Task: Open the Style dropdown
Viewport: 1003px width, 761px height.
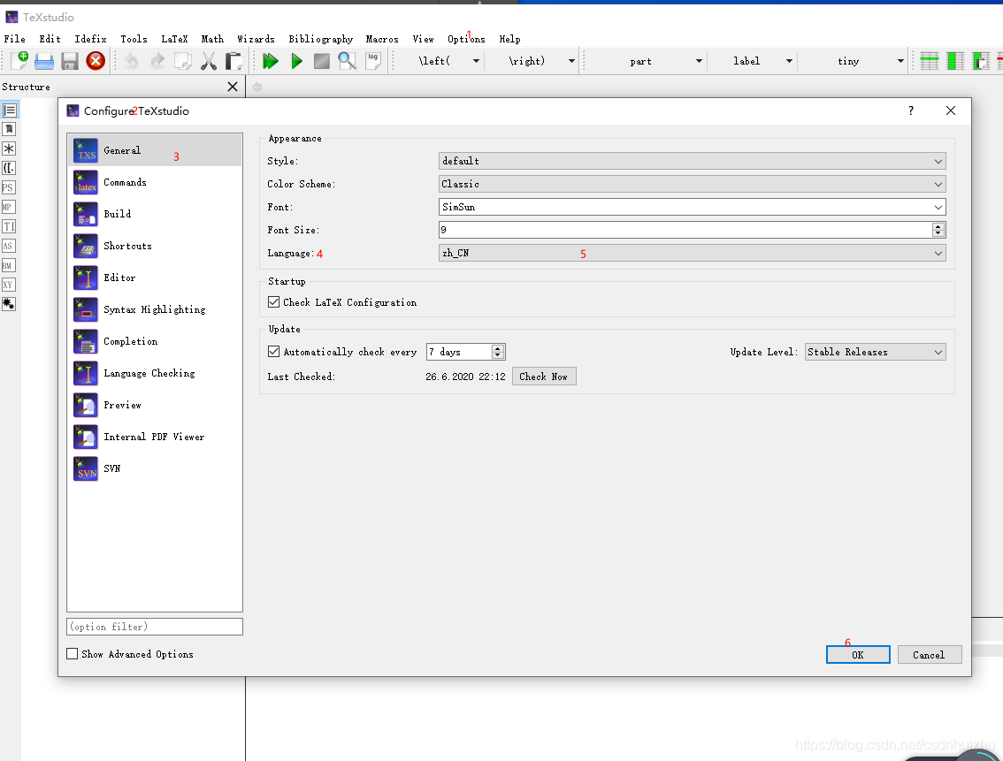Action: coord(693,161)
